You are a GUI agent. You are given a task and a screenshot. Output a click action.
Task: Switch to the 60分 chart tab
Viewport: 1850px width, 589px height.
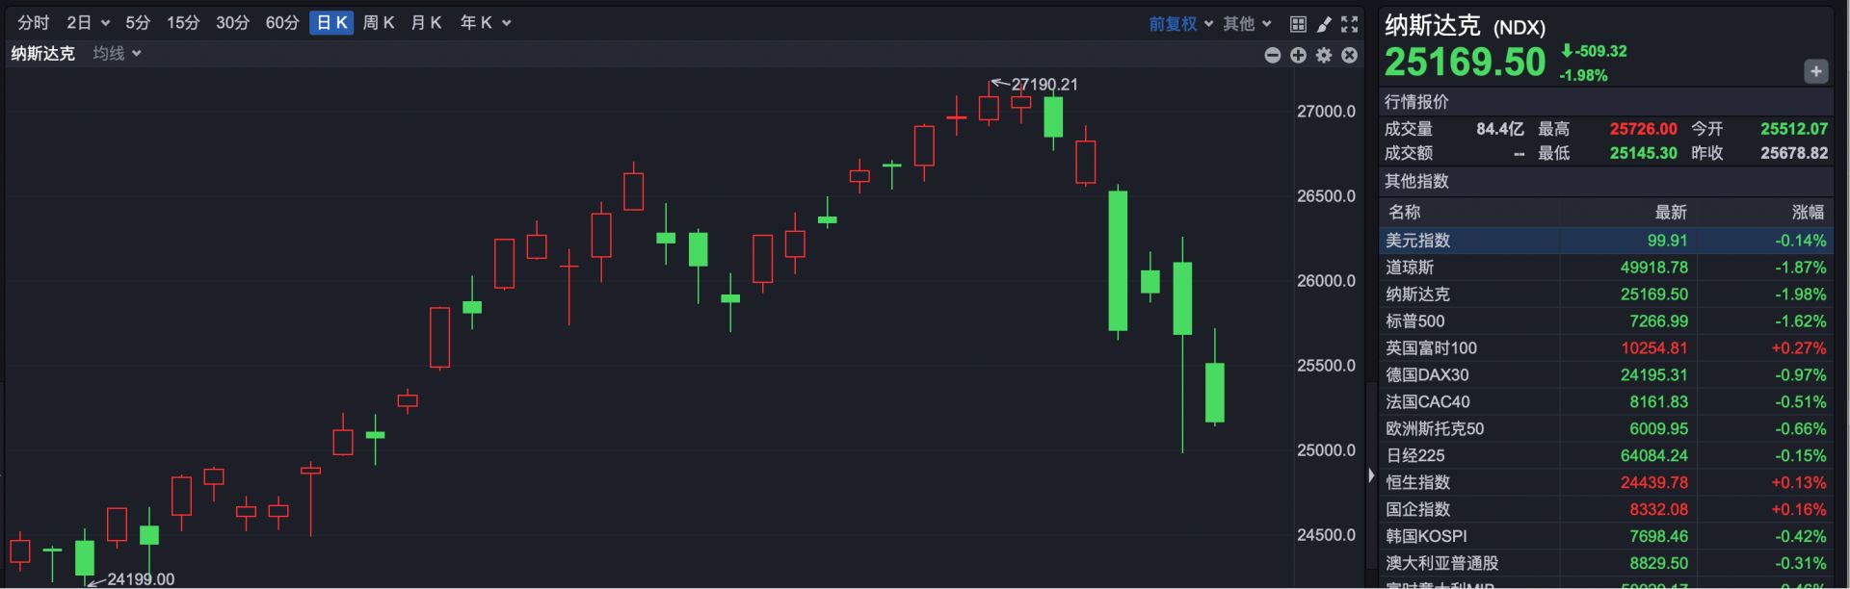click(x=282, y=22)
